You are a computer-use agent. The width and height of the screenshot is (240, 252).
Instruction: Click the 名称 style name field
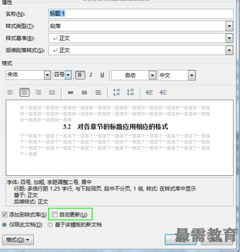141,14
